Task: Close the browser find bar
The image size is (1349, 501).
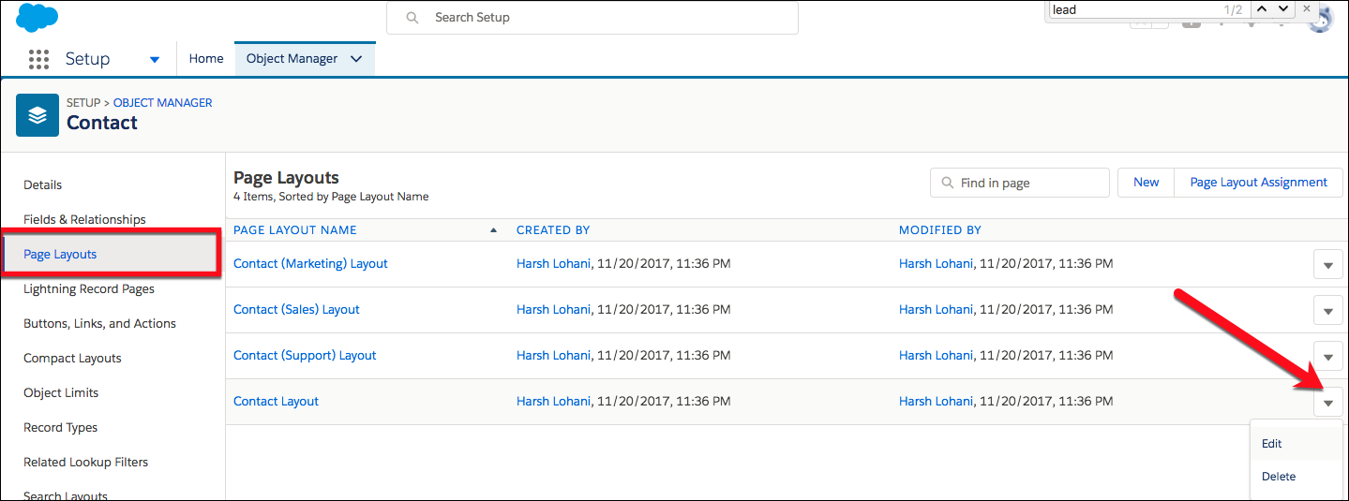Action: click(1307, 9)
